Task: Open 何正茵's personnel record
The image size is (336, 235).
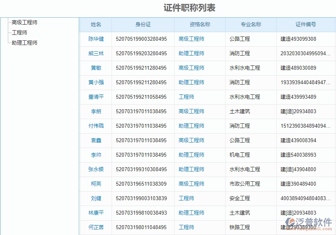Action: click(x=95, y=227)
